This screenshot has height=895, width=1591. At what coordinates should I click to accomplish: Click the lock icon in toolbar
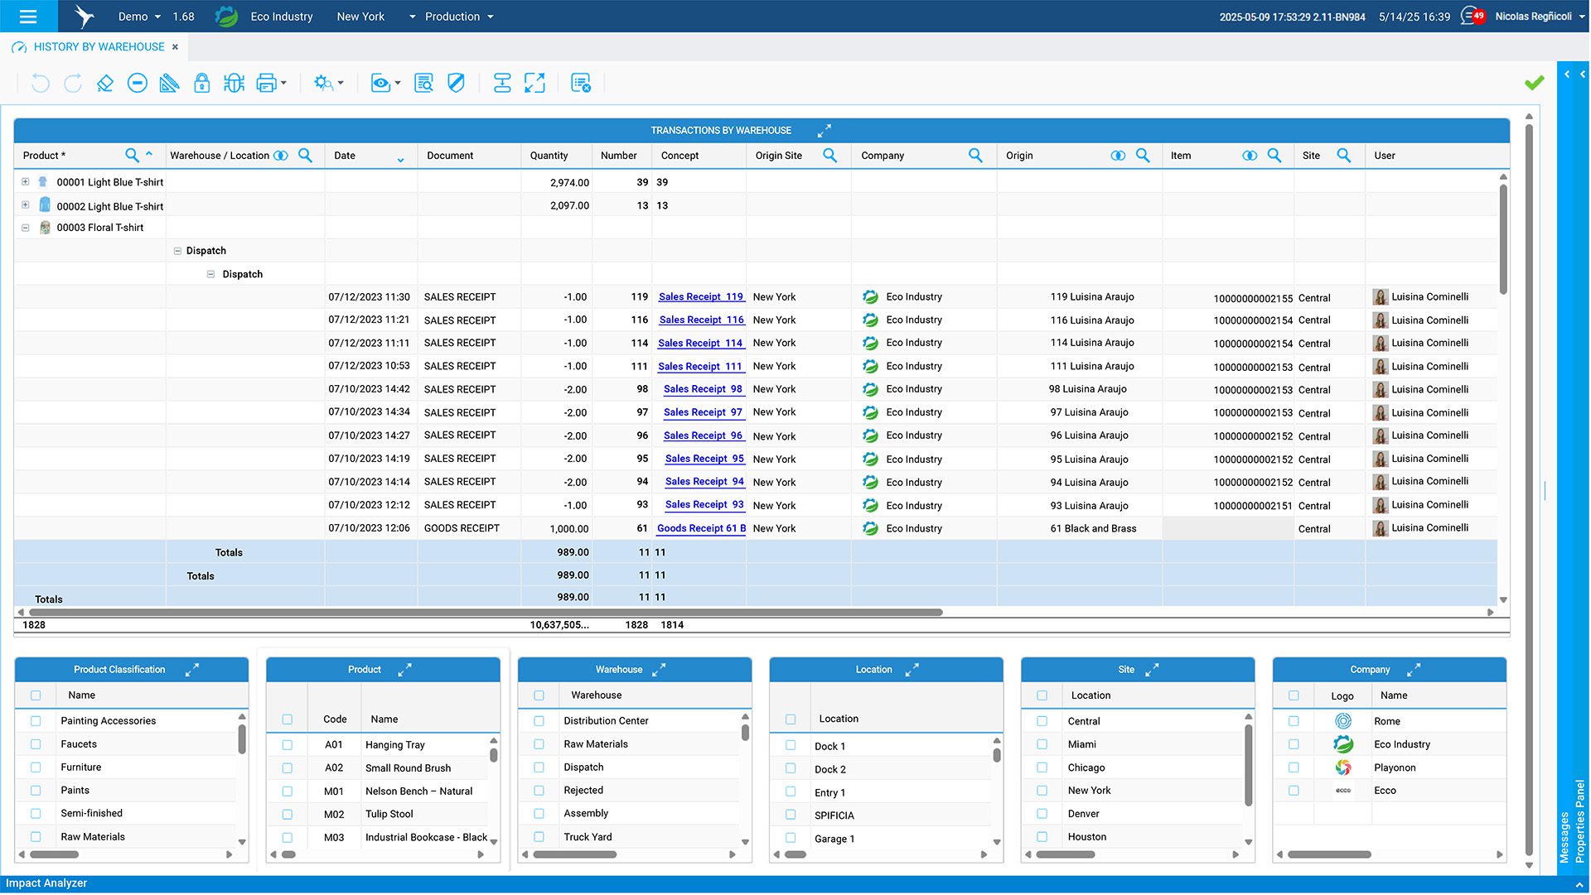pos(201,84)
